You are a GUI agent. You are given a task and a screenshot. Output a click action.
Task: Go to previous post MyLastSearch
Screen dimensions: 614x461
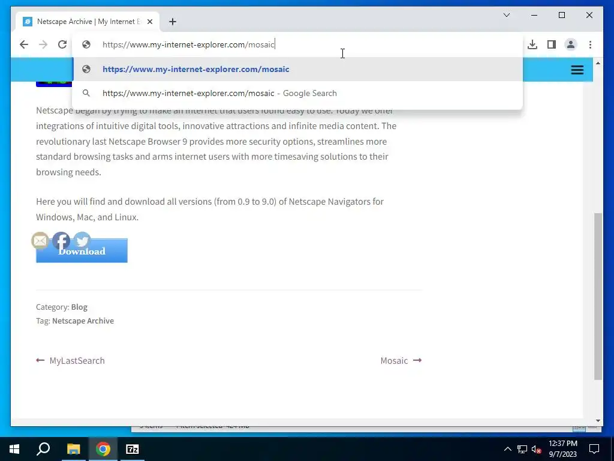[x=71, y=361]
